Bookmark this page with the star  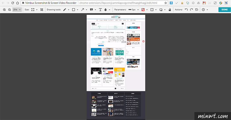tap(166, 3)
